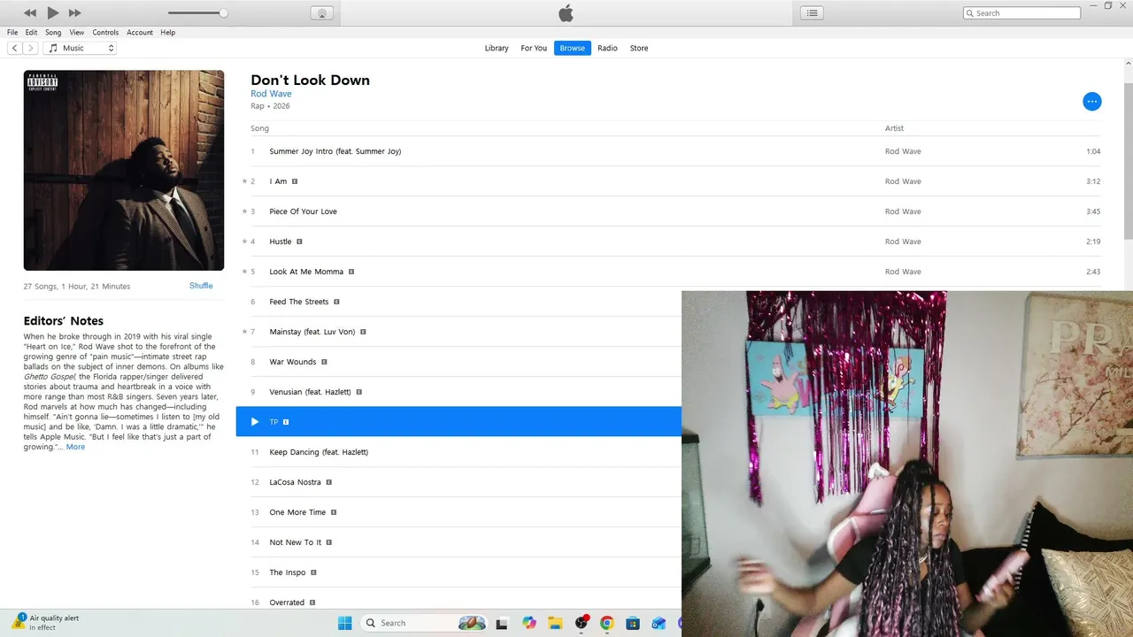Viewport: 1133px width, 637px height.
Task: Click the Play button in the top bar
Action: (52, 12)
